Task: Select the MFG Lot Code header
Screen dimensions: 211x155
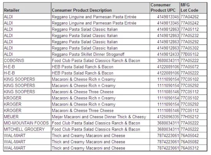Action: 193,8
